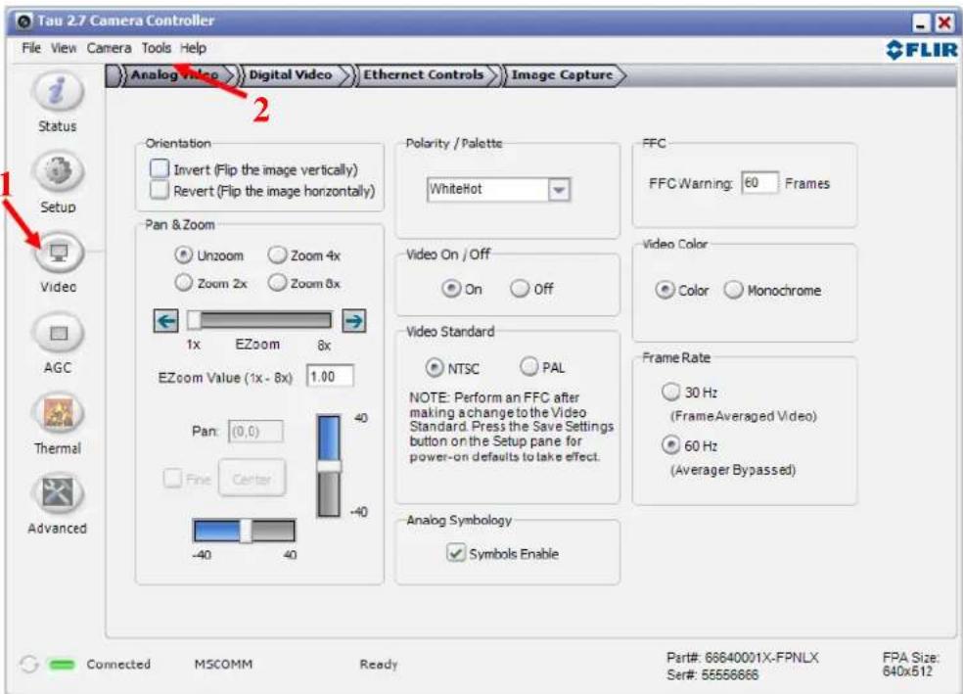Click the vertical pan slider
963x694 pixels.
point(329,466)
